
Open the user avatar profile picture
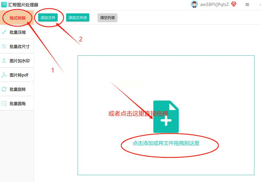[x=194, y=4]
